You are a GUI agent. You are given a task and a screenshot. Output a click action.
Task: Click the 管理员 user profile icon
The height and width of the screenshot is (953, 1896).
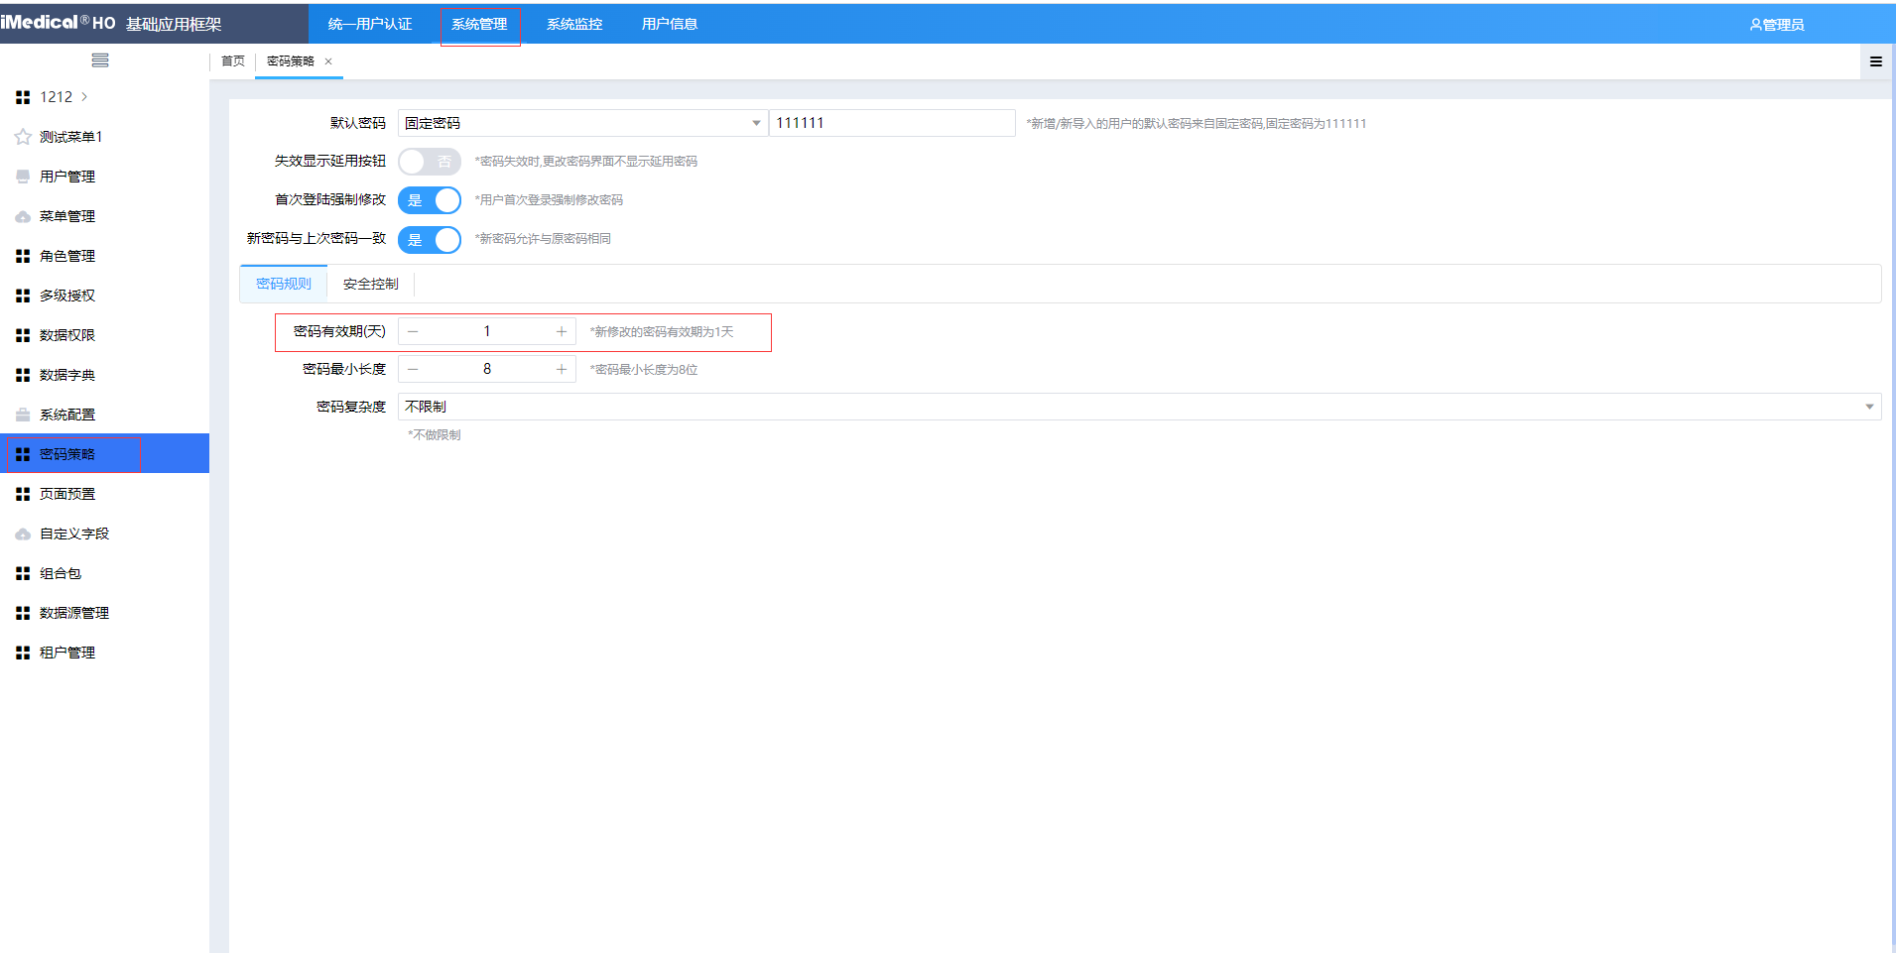[1755, 25]
